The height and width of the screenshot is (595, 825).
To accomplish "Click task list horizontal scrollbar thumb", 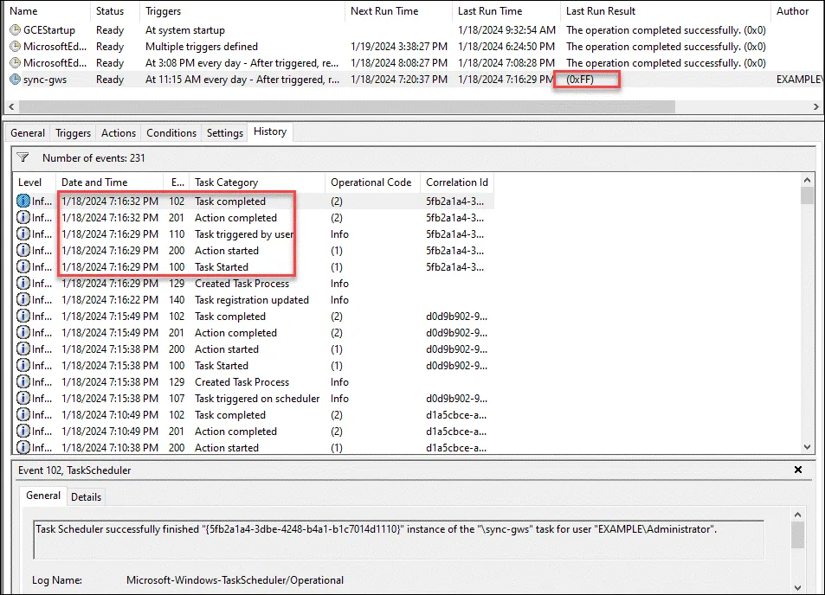I will 347,106.
